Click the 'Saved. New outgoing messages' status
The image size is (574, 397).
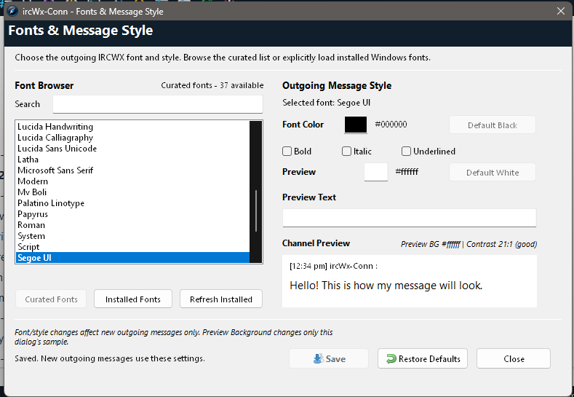[110, 358]
